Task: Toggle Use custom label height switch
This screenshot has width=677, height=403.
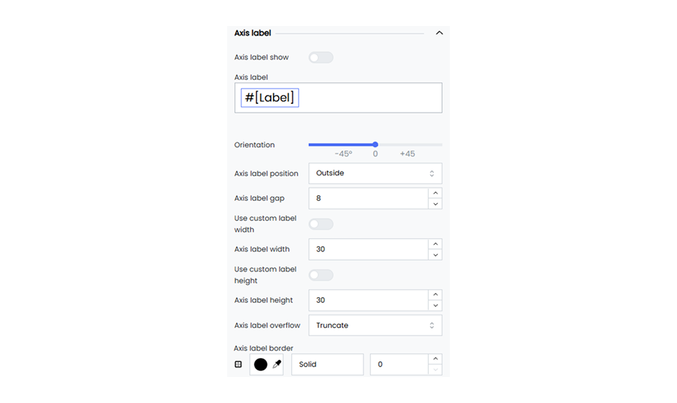Action: click(321, 275)
